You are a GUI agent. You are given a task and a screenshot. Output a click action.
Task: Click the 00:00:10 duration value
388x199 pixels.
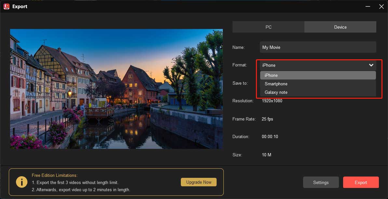click(270, 136)
